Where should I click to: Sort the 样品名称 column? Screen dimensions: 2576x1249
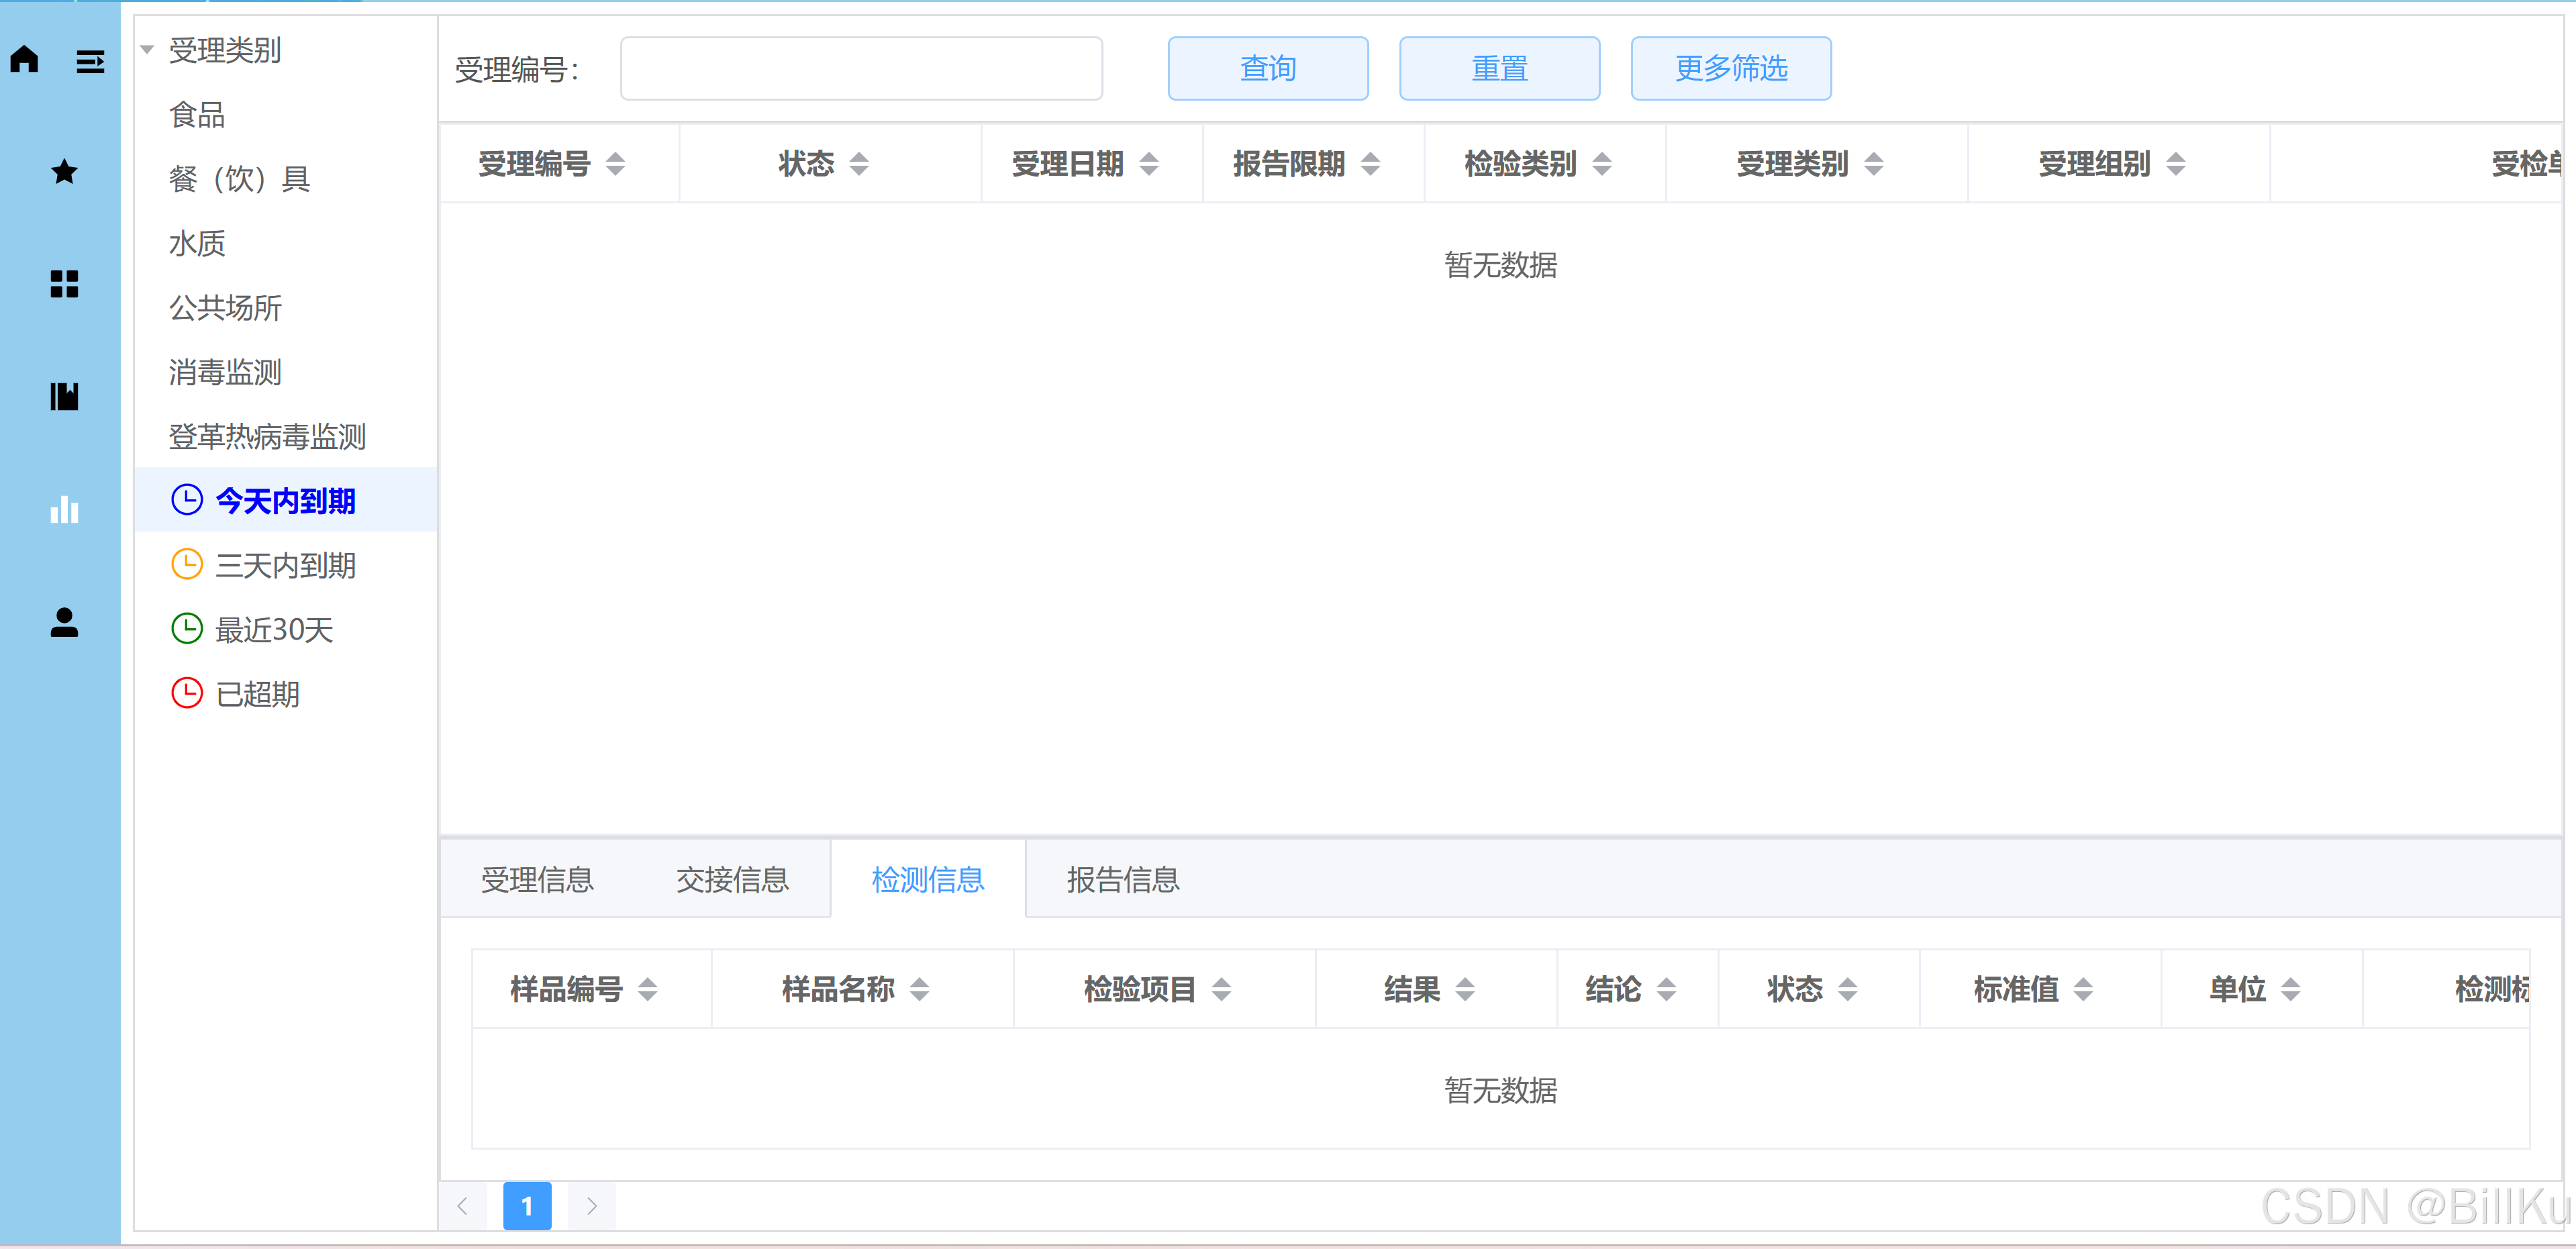tap(919, 989)
